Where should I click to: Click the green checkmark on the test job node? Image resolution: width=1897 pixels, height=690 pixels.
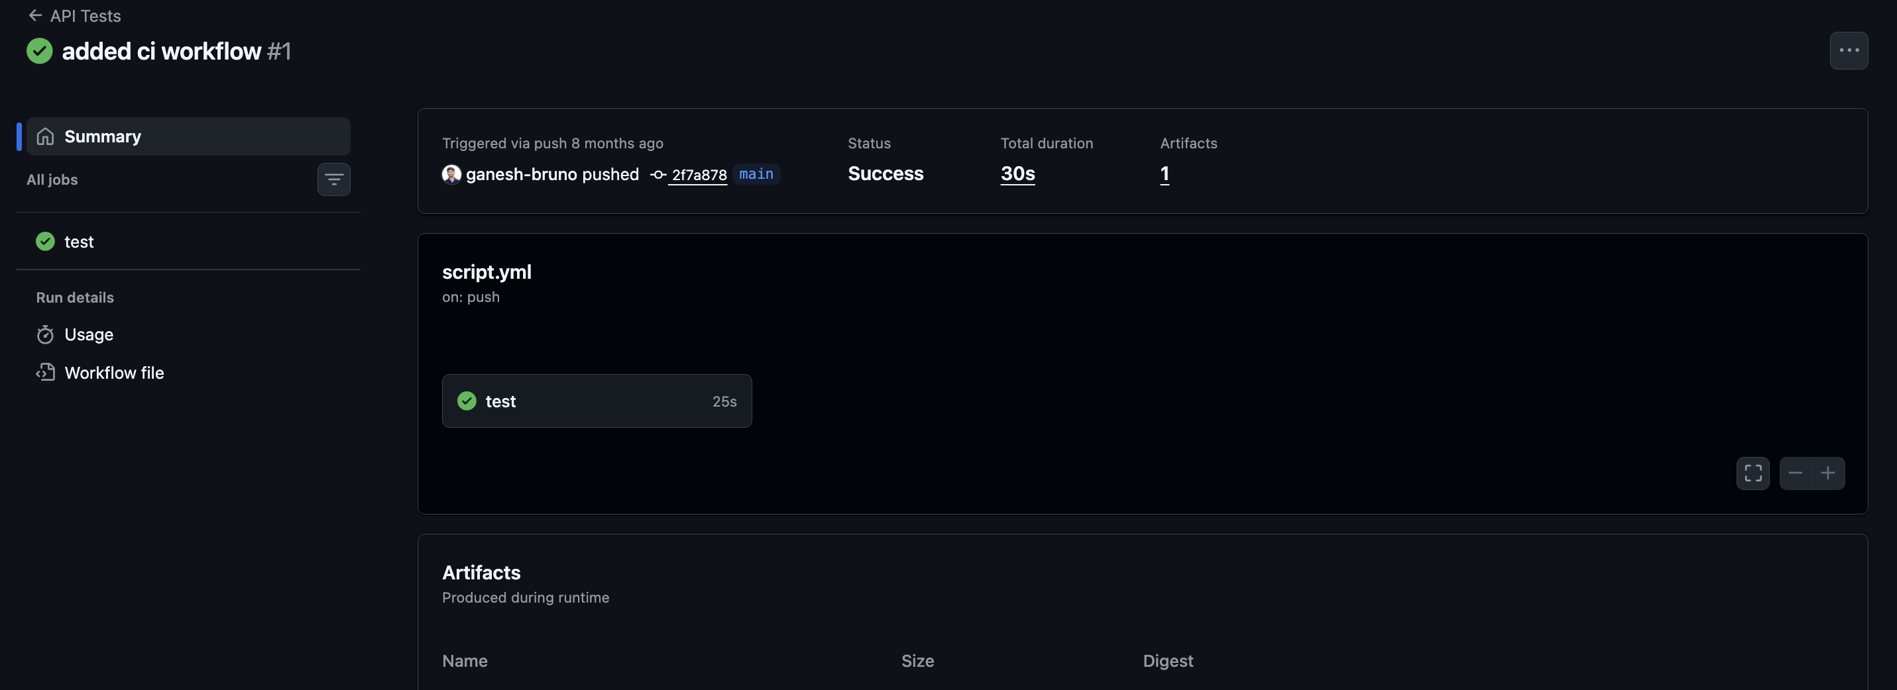pyautogui.click(x=466, y=401)
